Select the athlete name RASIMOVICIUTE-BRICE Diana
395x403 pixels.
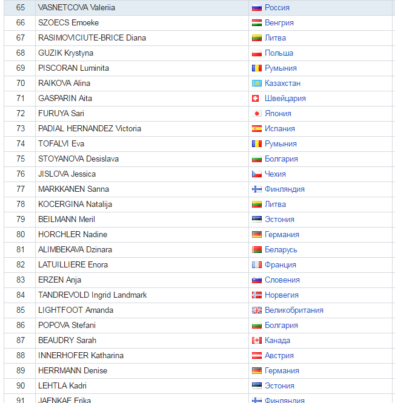(x=92, y=38)
